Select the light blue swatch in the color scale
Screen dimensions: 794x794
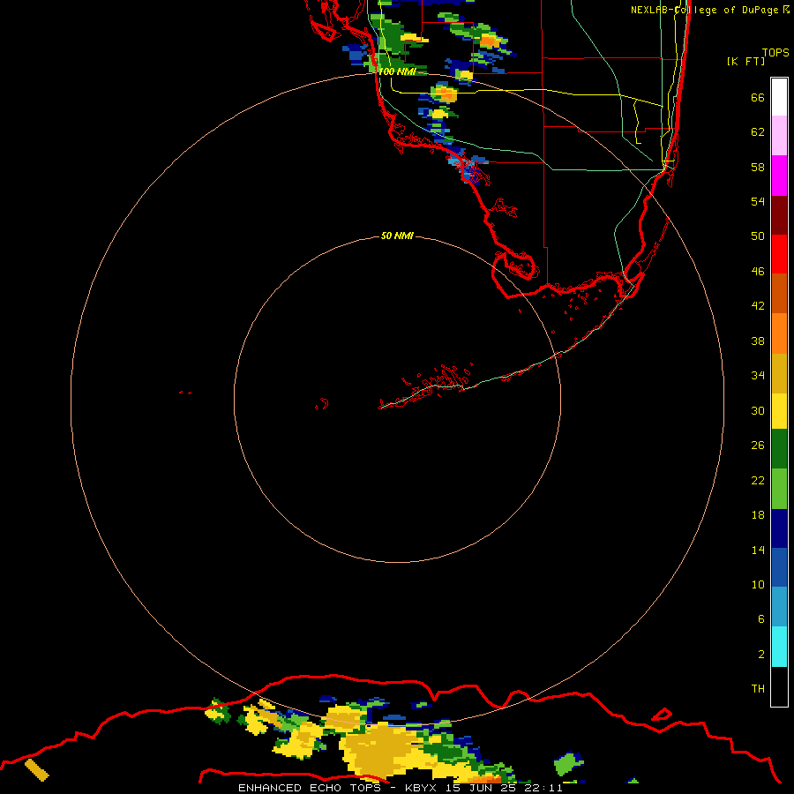click(779, 607)
